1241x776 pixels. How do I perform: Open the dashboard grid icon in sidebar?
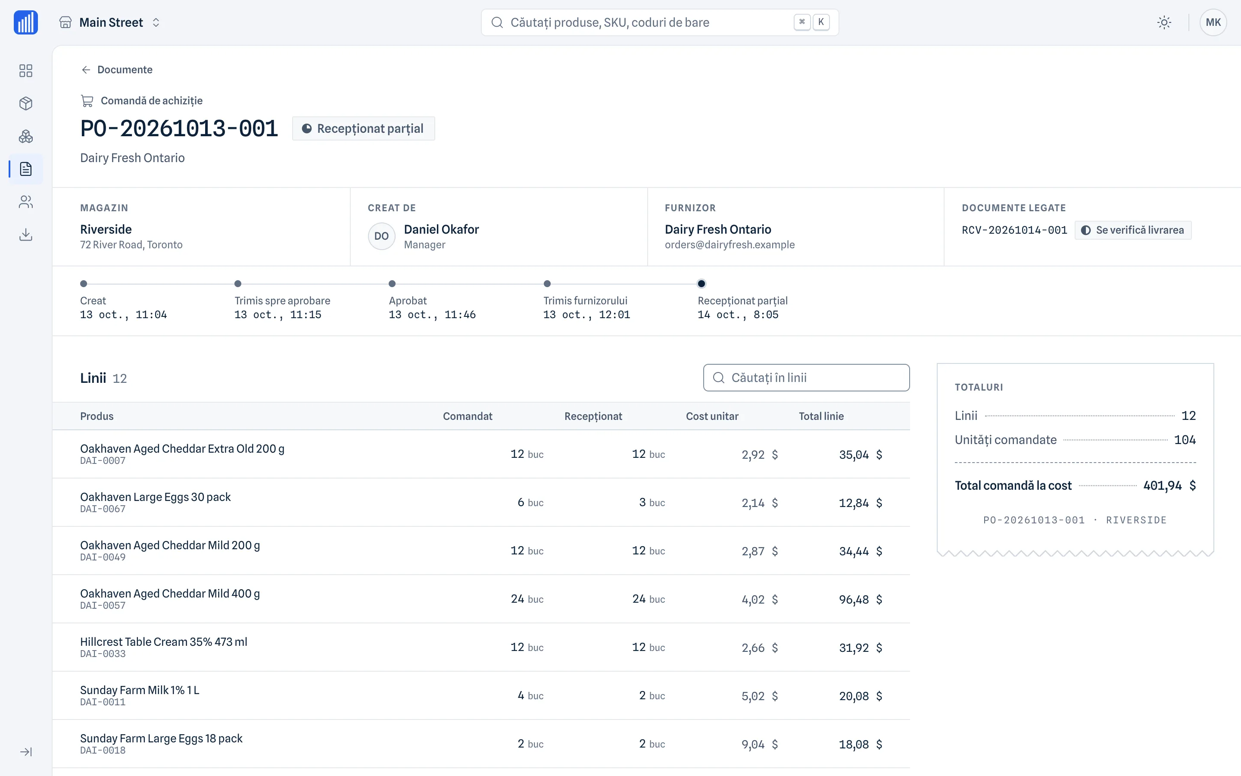(26, 70)
